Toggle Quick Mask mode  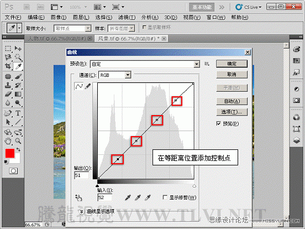point(13,171)
